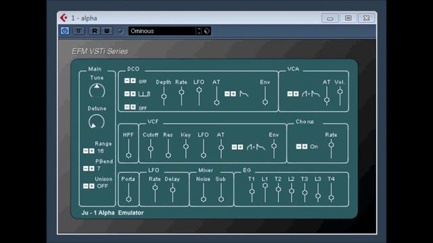Screen dimensions: 433x243
Task: Close the 1 - alpha plugin window
Action: (x=367, y=18)
